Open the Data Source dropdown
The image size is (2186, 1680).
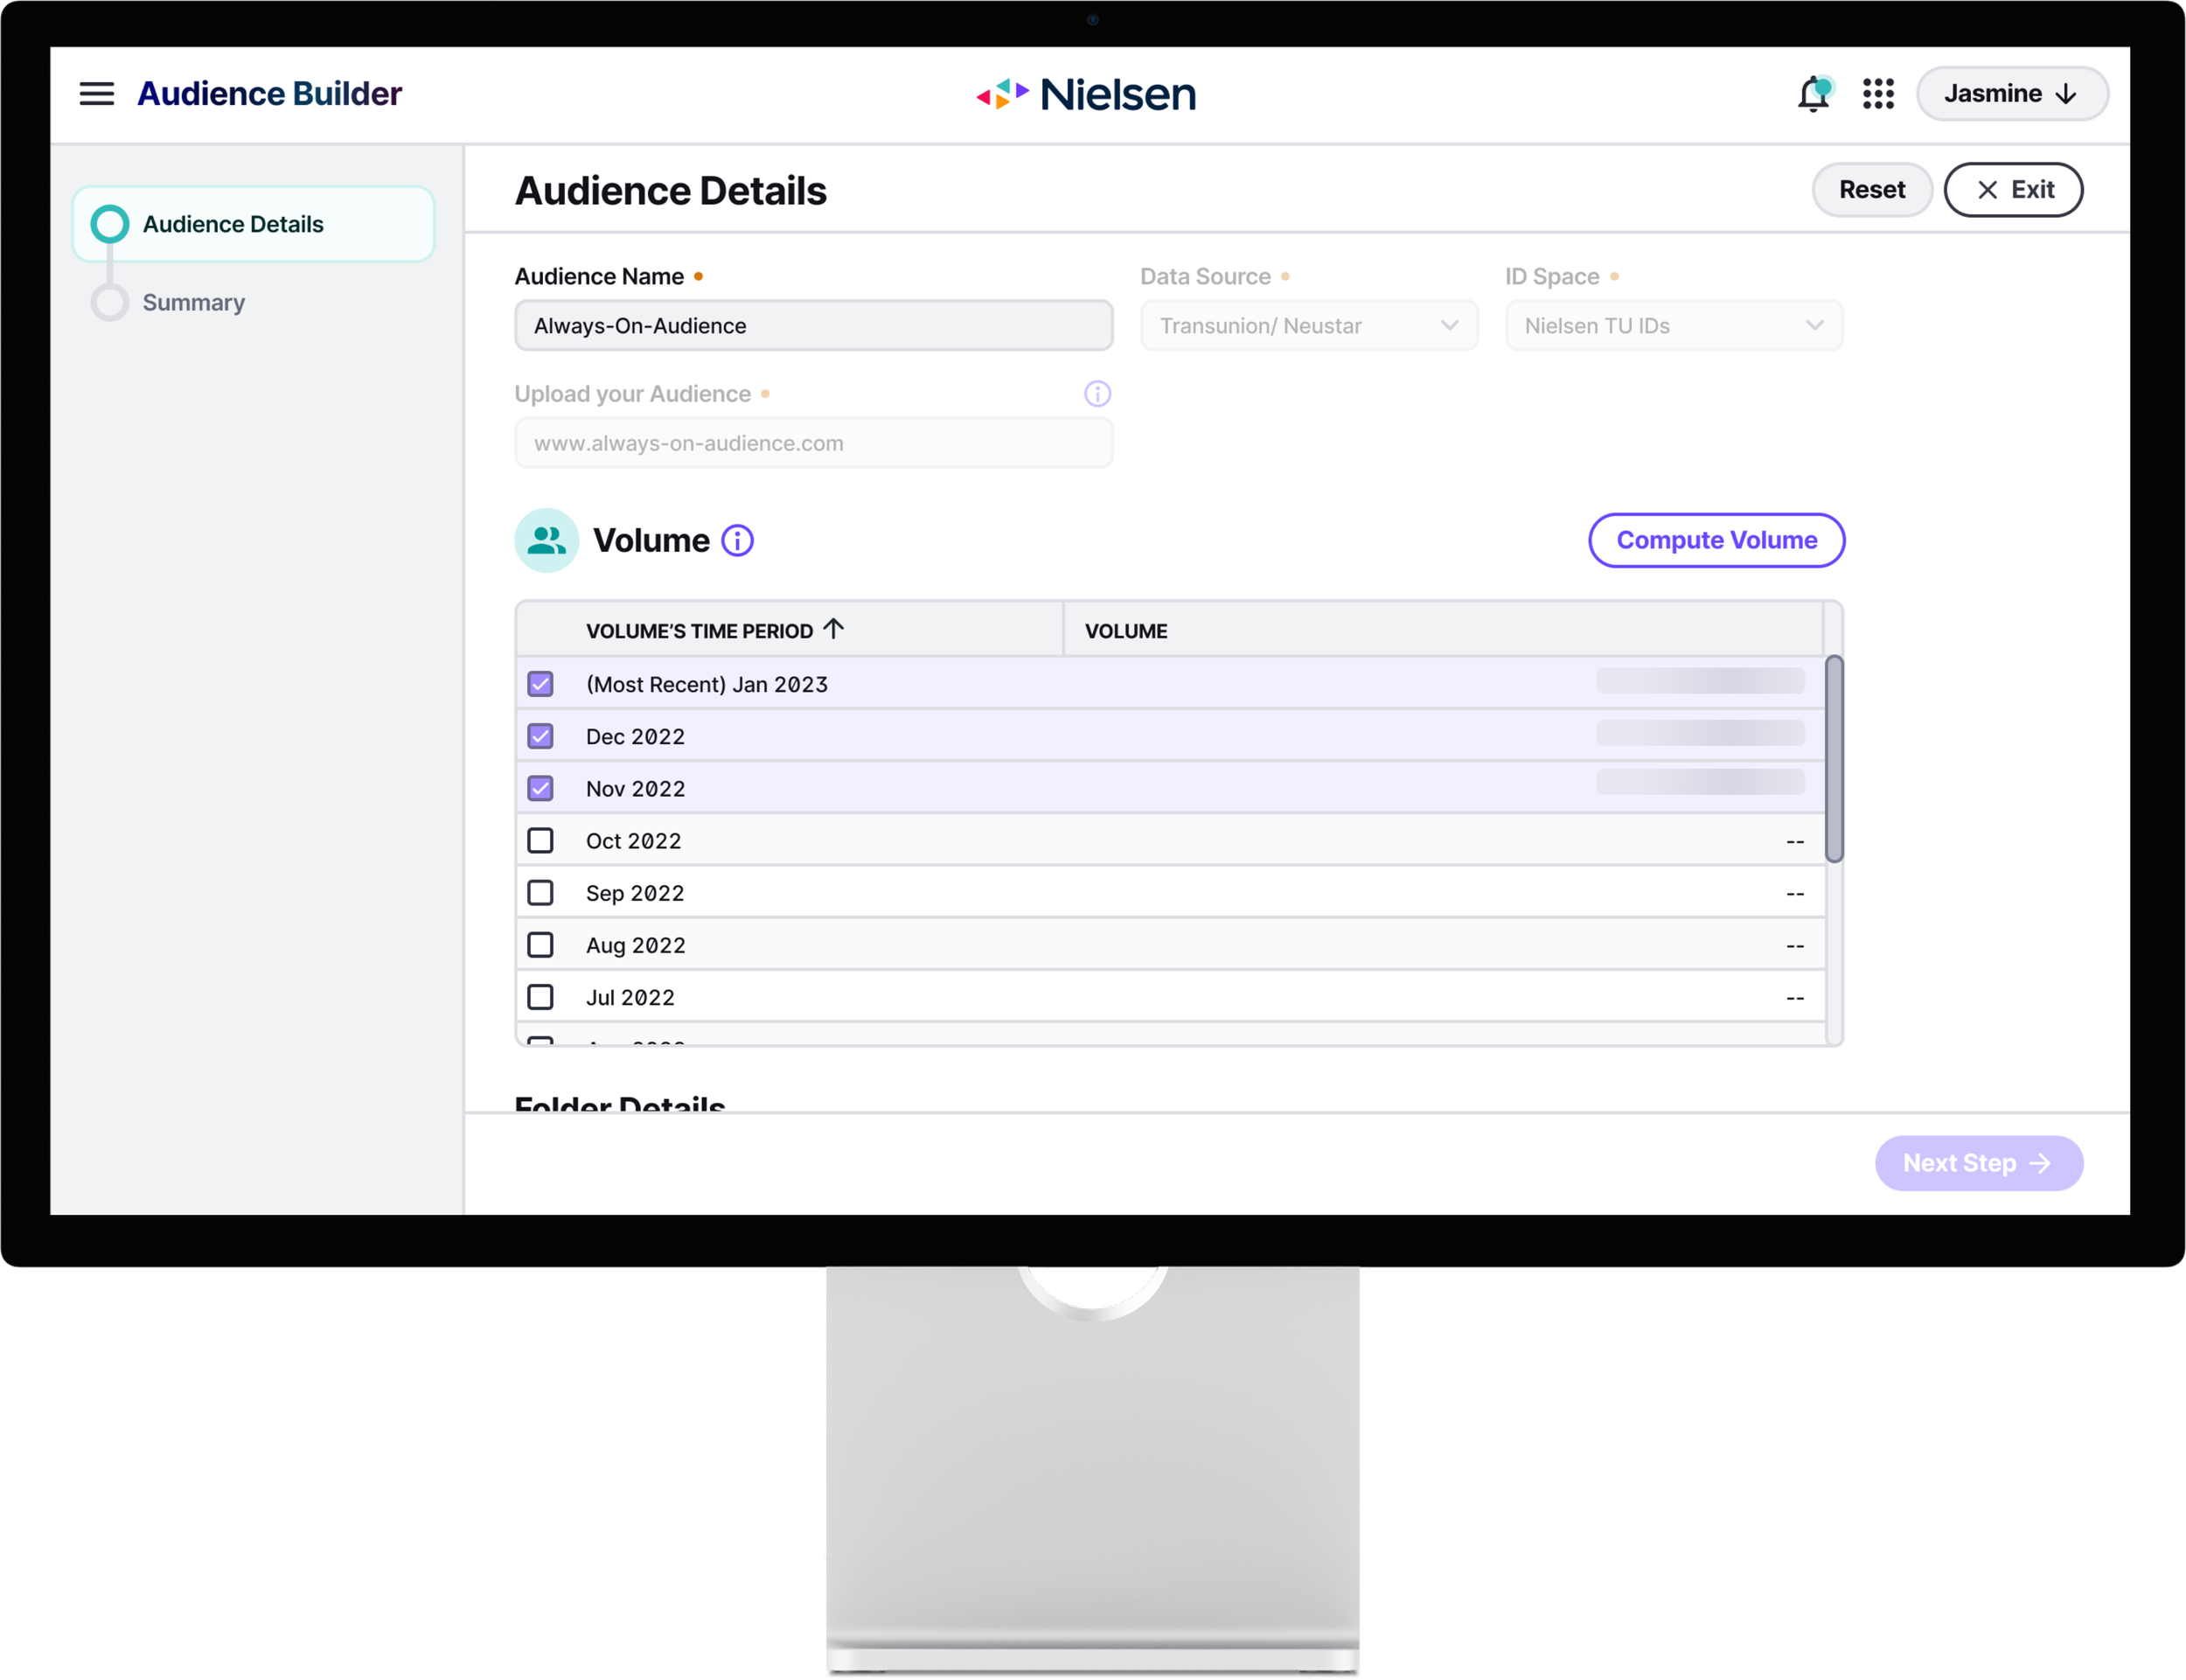(x=1308, y=326)
